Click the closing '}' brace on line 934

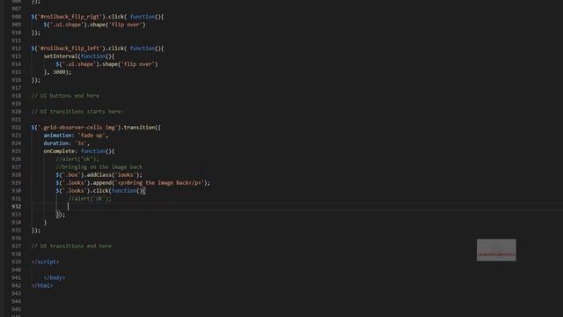pos(45,222)
